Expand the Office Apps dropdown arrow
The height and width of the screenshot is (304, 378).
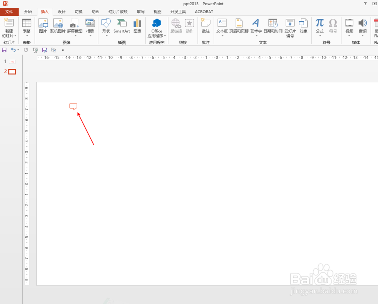pos(165,36)
